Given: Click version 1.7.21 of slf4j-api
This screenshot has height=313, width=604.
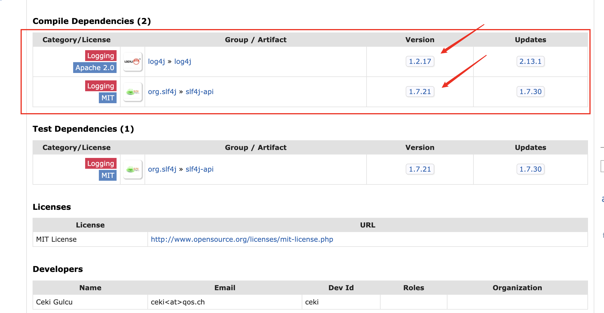Looking at the screenshot, I should point(420,92).
